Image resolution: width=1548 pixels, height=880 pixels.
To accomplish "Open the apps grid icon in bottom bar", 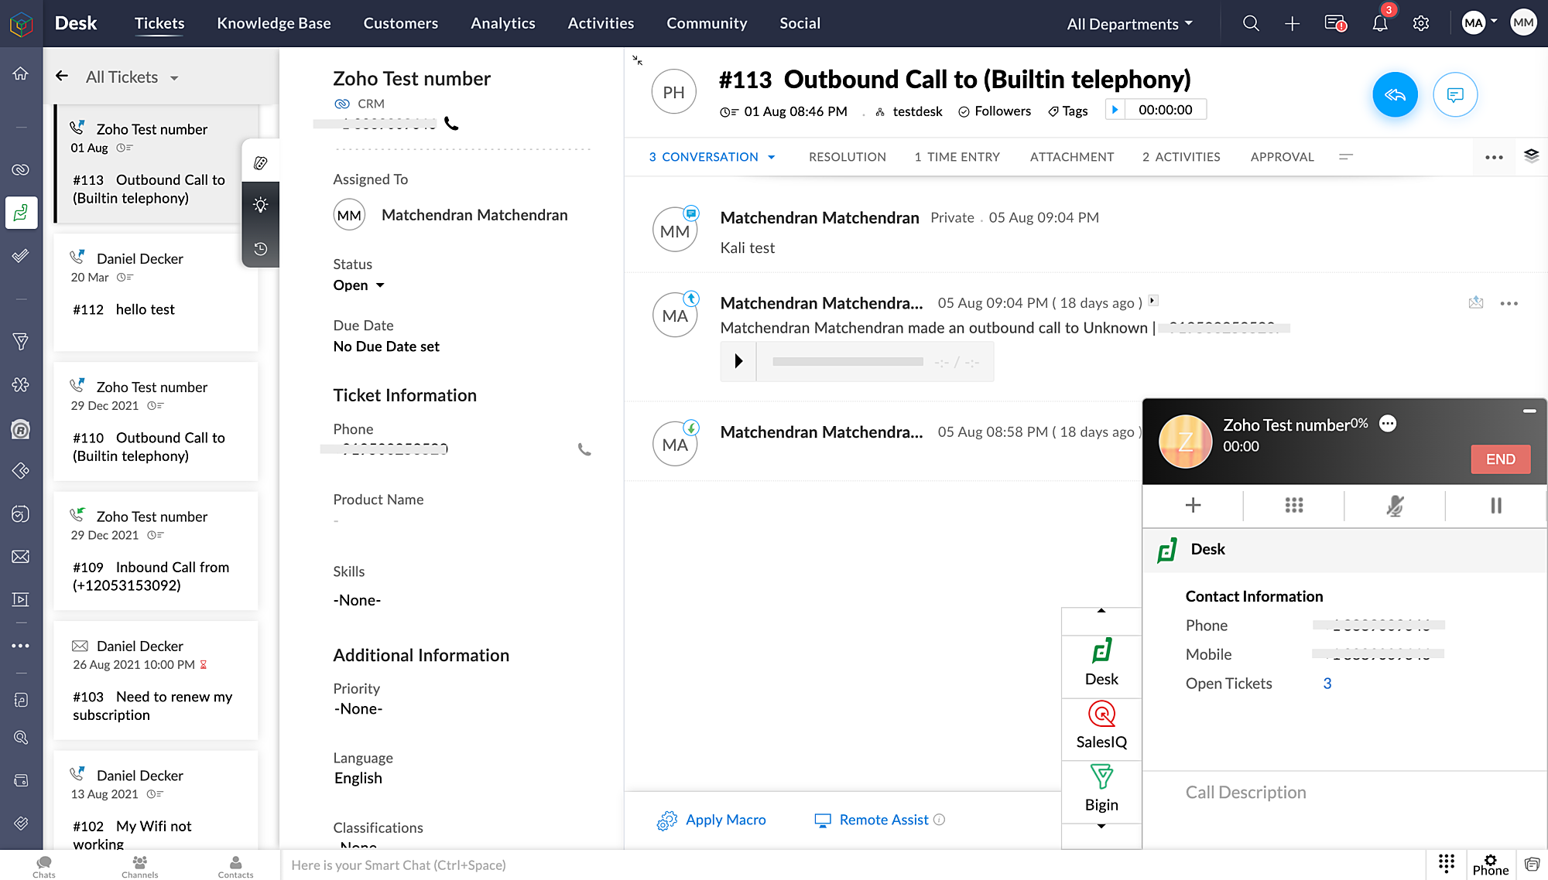I will pos(1446,864).
